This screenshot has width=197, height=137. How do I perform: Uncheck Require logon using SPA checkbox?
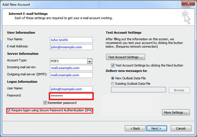pyautogui.click(x=9, y=110)
